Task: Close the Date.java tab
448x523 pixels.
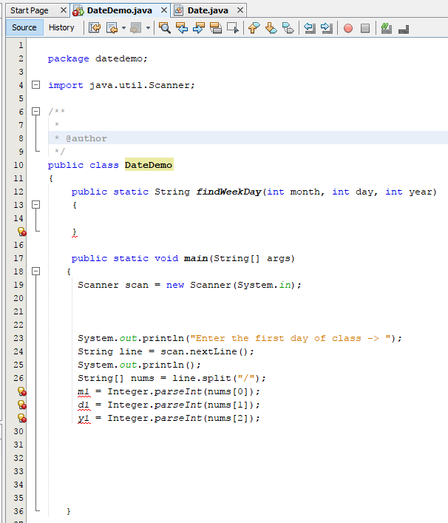Action: (x=240, y=10)
